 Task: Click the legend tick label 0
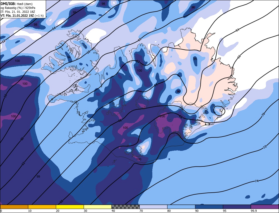tap(1, 211)
